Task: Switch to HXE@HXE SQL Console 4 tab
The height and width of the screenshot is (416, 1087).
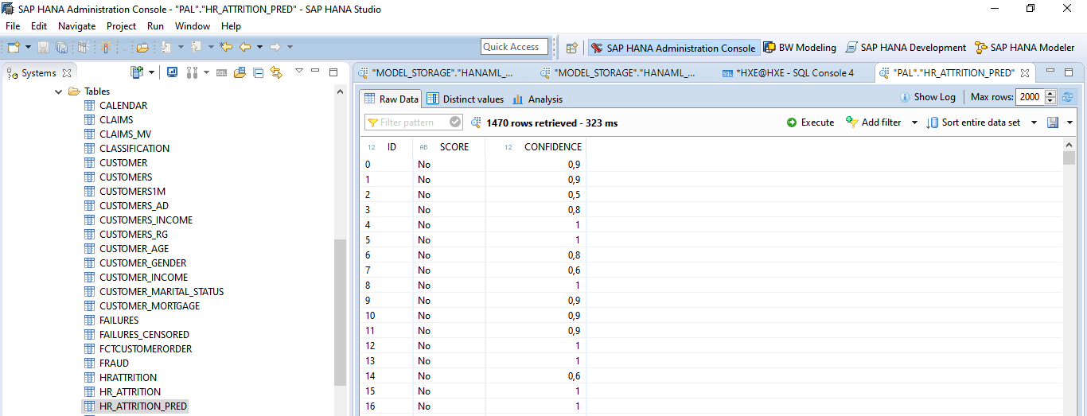Action: click(788, 72)
